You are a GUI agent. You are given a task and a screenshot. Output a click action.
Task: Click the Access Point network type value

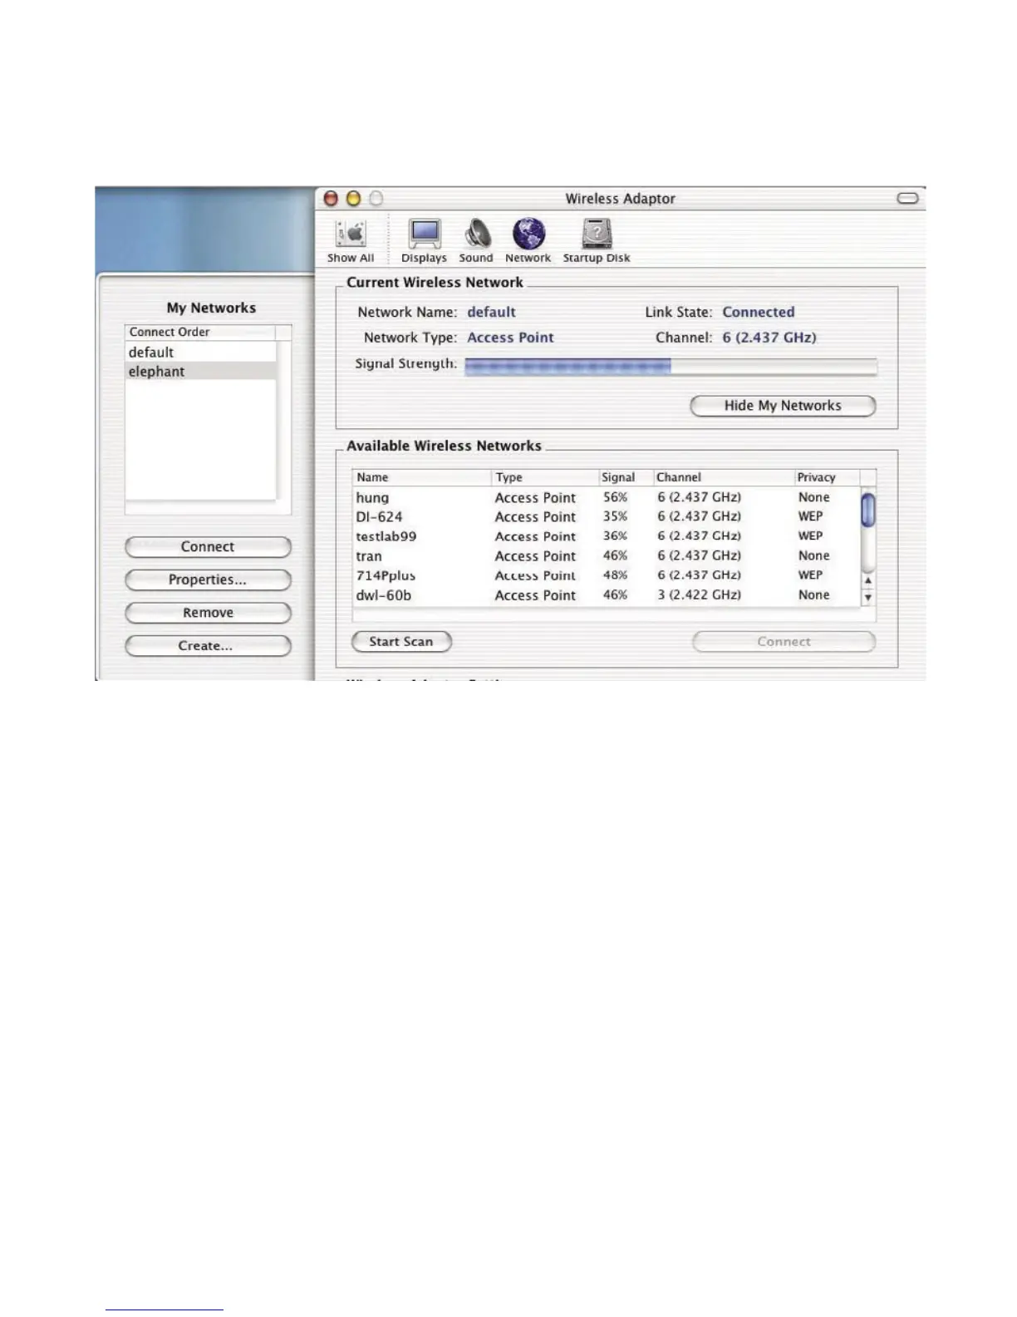510,338
